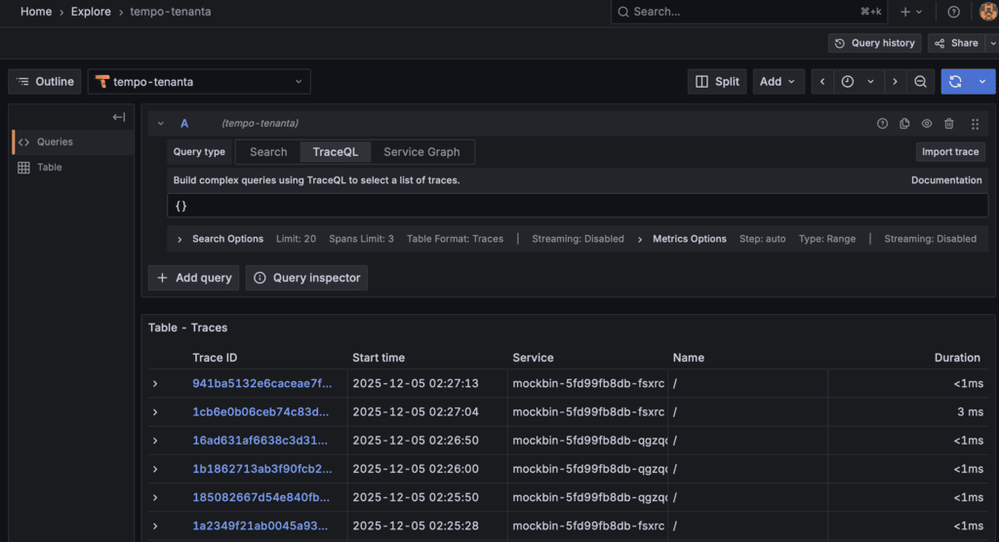Open trace 16ad631af6638c3d31 link
The image size is (999, 542).
260,441
